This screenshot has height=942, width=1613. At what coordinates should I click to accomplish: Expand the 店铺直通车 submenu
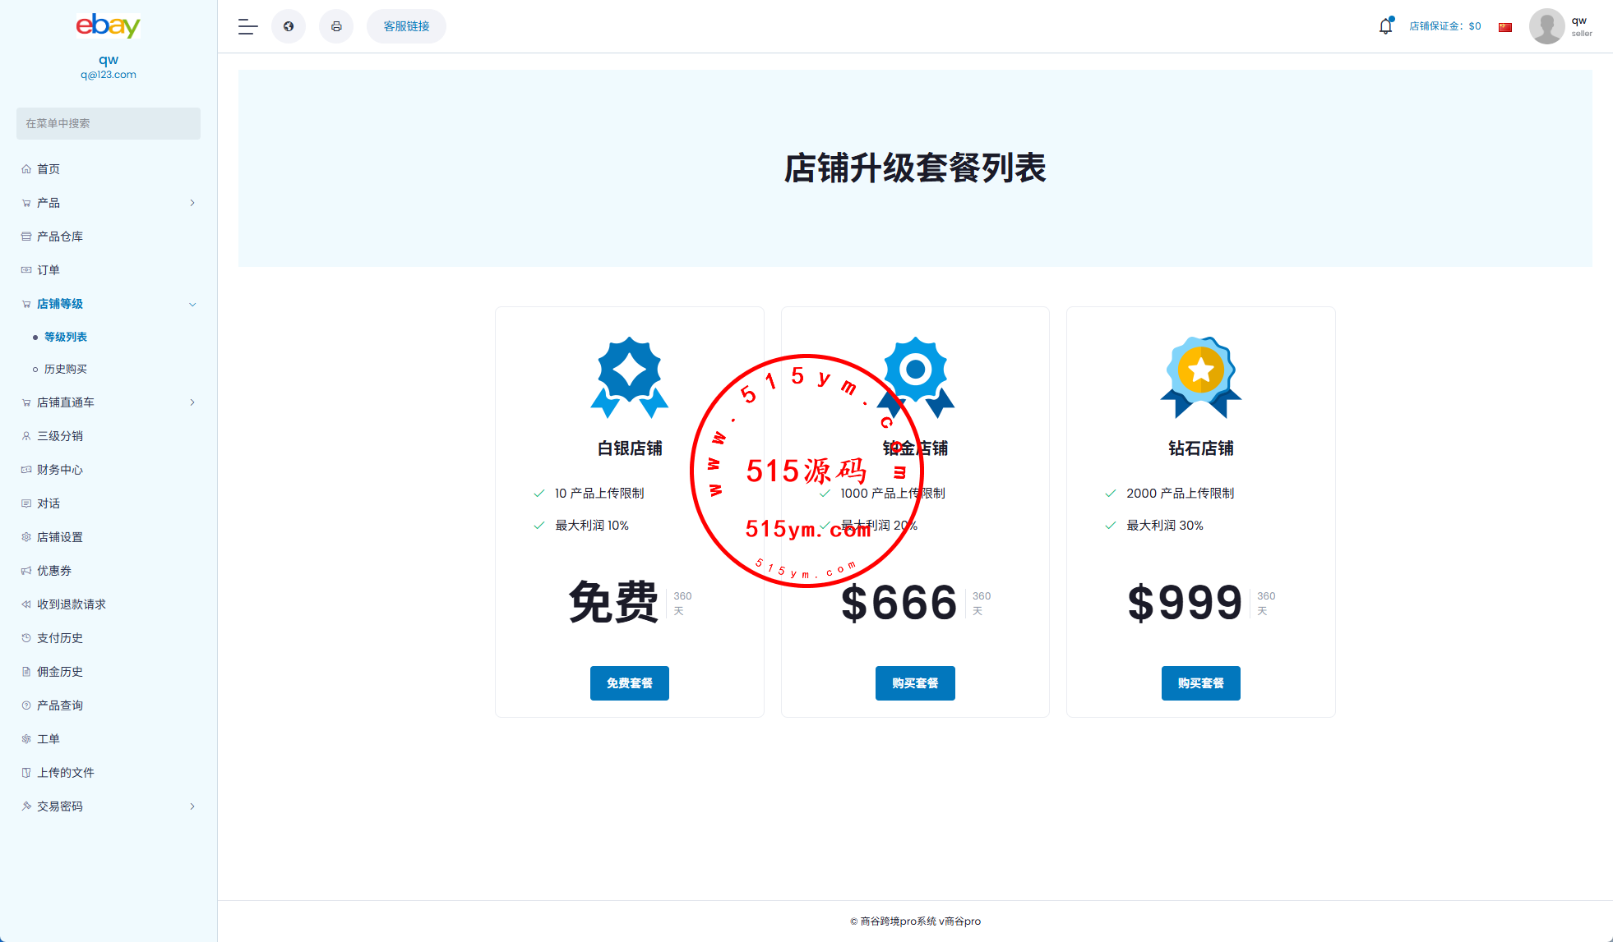click(192, 402)
